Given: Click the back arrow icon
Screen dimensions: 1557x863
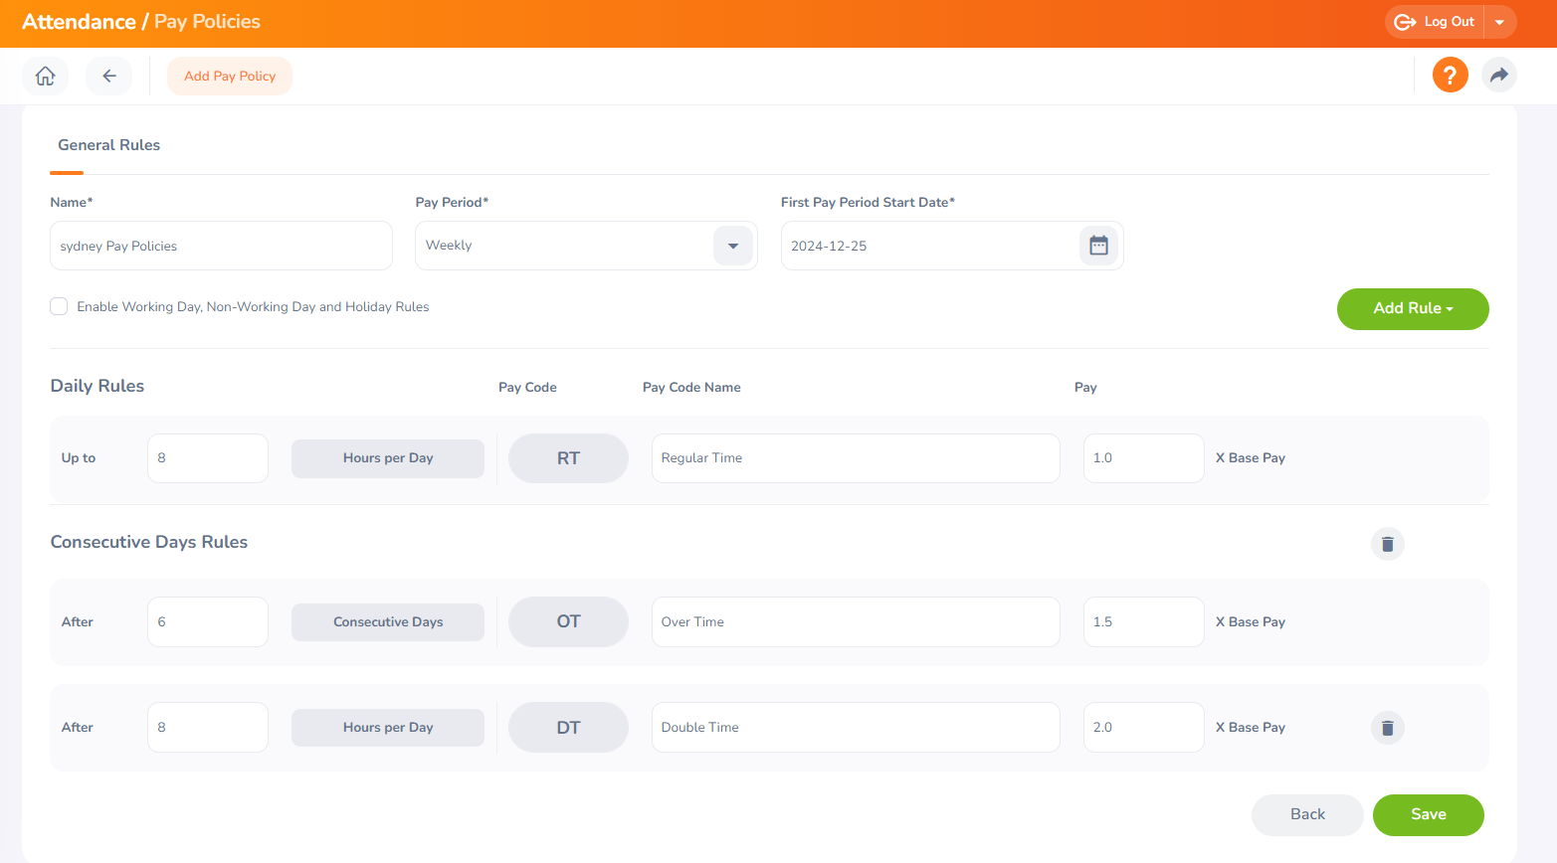Looking at the screenshot, I should [x=109, y=77].
